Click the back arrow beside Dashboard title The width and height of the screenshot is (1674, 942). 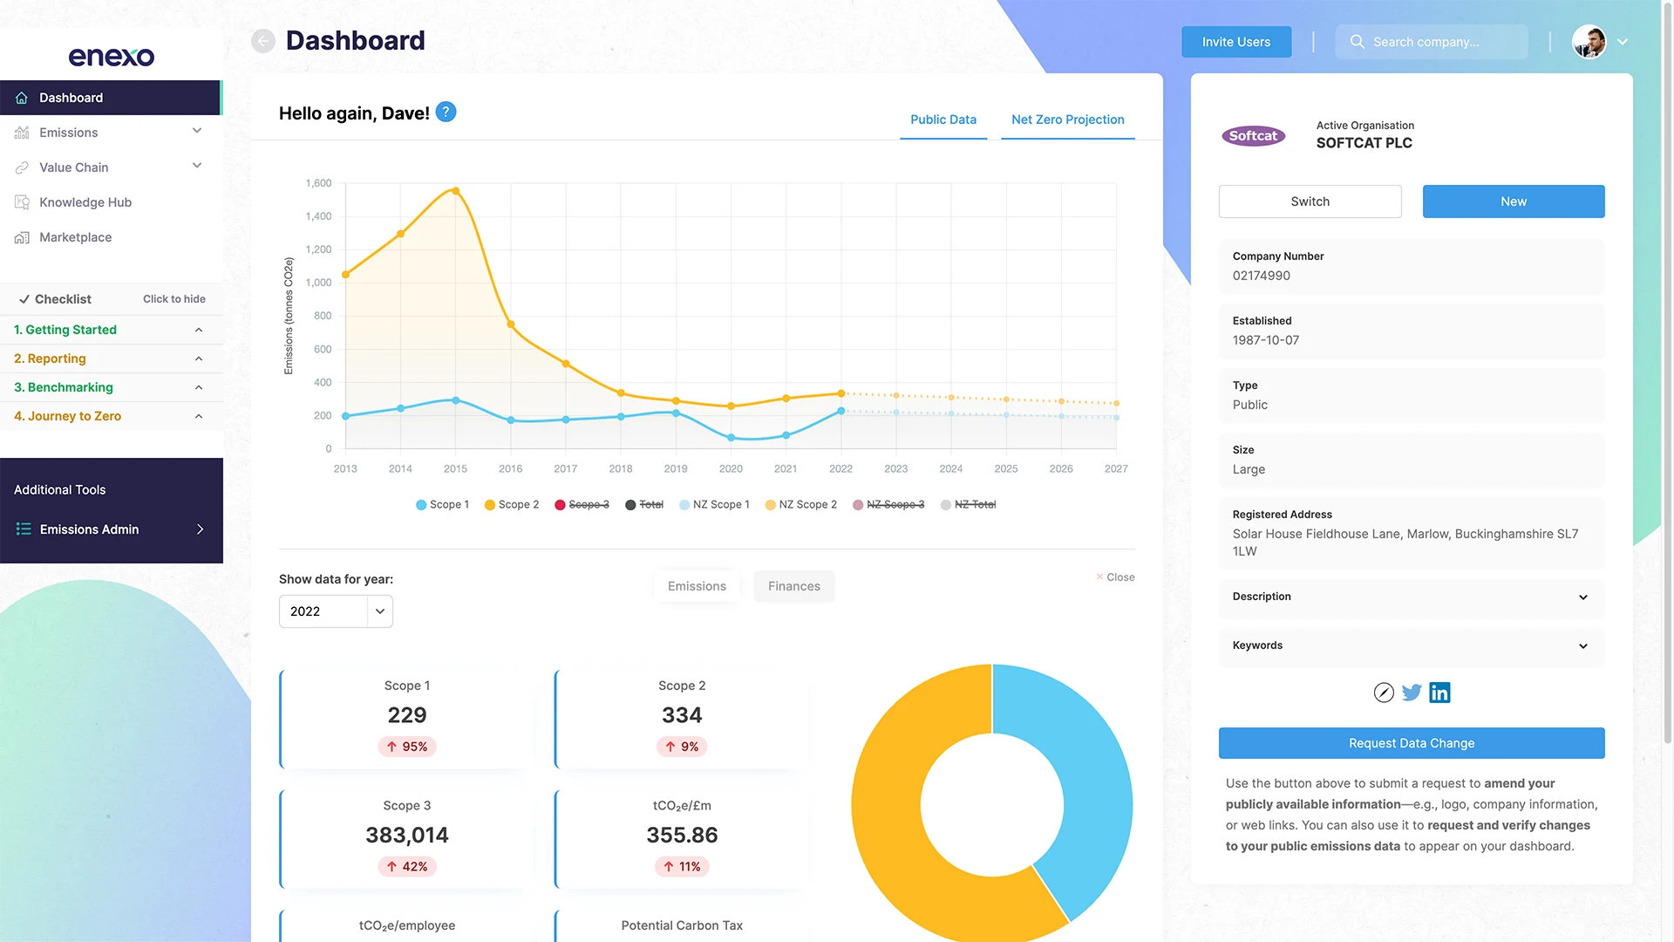coord(263,41)
